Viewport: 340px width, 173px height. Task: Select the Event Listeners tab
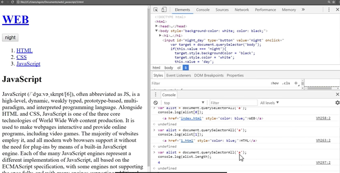pos(178,75)
